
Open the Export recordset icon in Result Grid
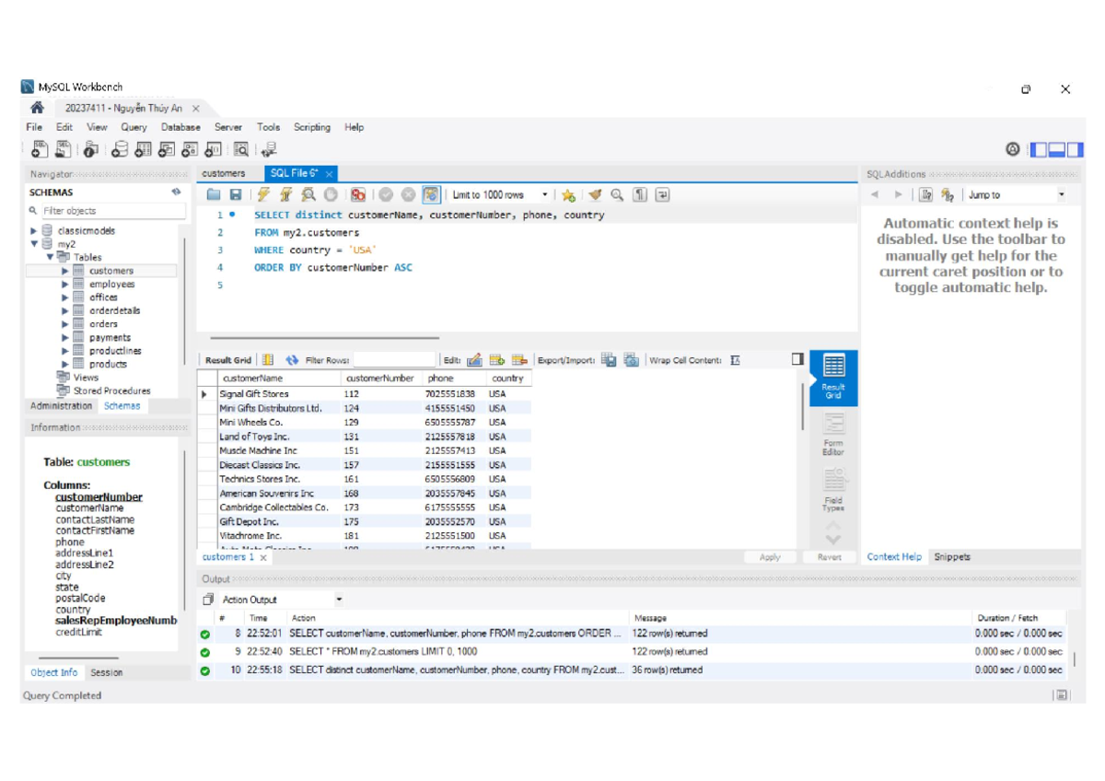607,359
